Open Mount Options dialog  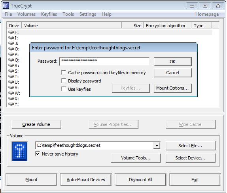tap(173, 88)
